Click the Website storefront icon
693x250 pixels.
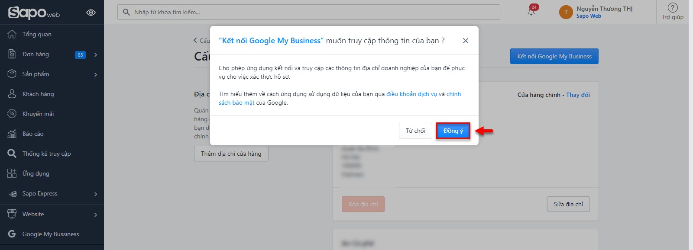[x=12, y=214]
